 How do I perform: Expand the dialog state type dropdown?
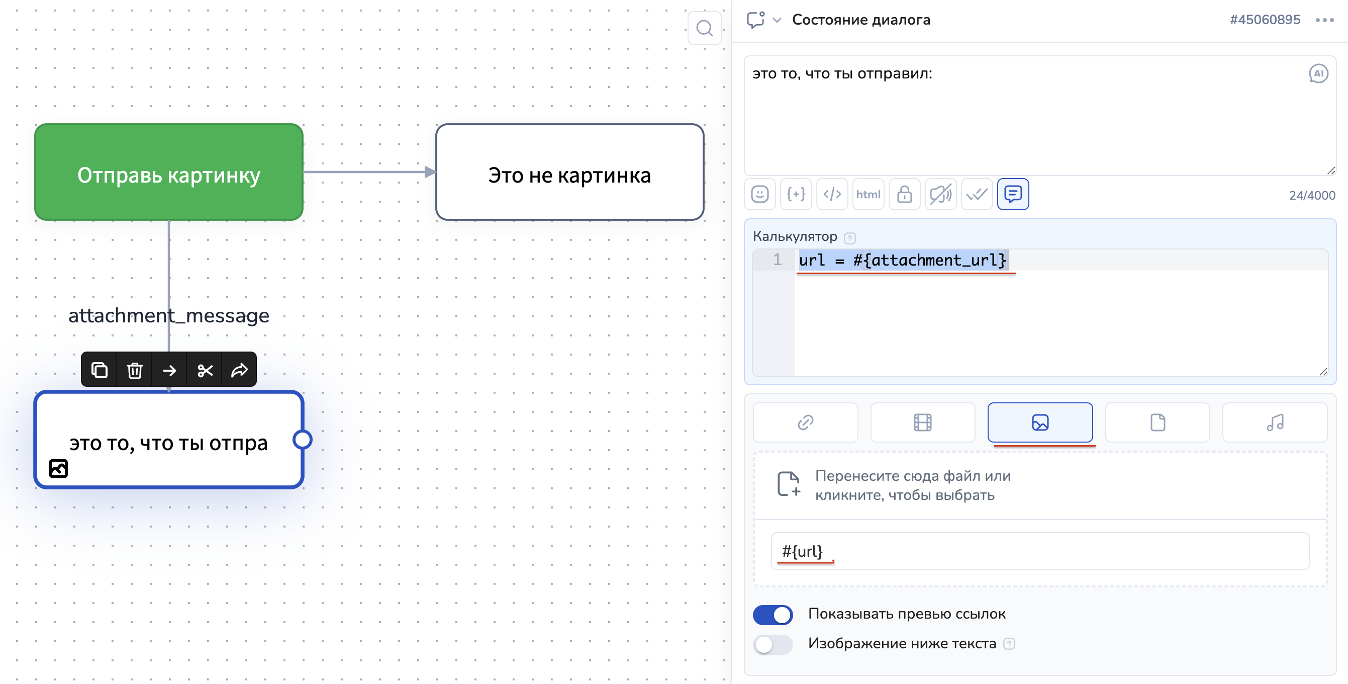[x=777, y=21]
